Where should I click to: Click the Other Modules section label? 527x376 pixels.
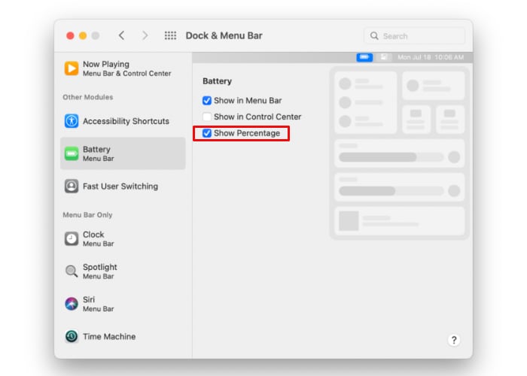88,97
